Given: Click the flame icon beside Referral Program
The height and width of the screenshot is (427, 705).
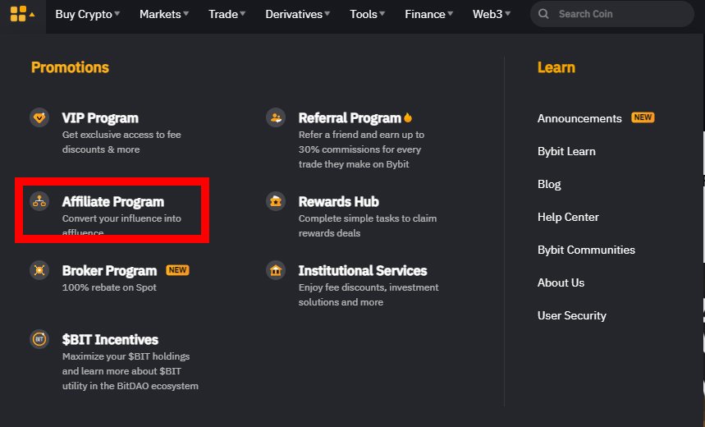Looking at the screenshot, I should coord(408,117).
